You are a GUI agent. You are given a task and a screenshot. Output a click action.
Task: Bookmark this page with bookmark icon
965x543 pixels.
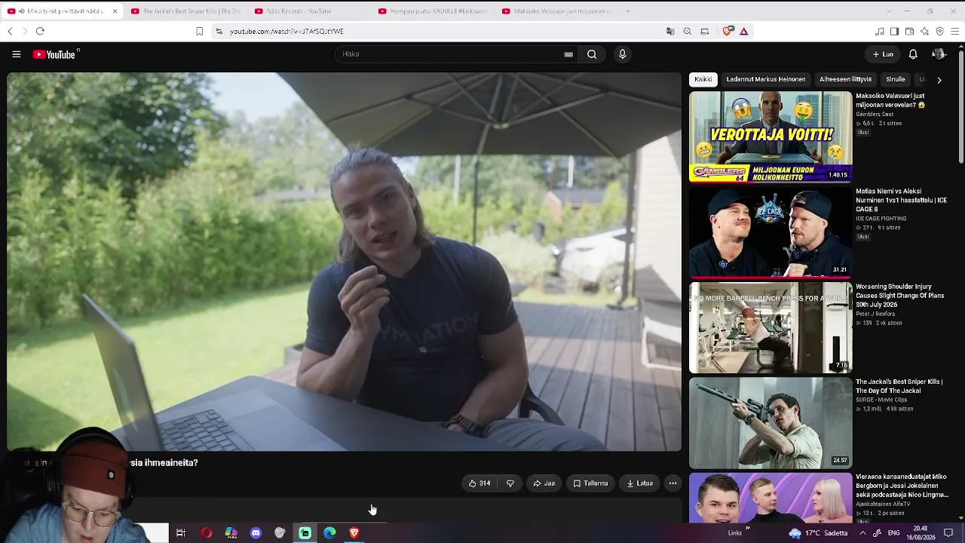click(199, 32)
